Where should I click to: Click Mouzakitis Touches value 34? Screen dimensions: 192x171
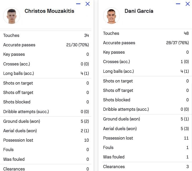(x=86, y=36)
